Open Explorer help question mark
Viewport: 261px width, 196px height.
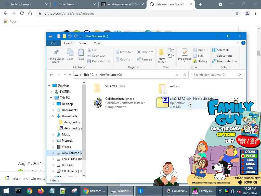243,43
